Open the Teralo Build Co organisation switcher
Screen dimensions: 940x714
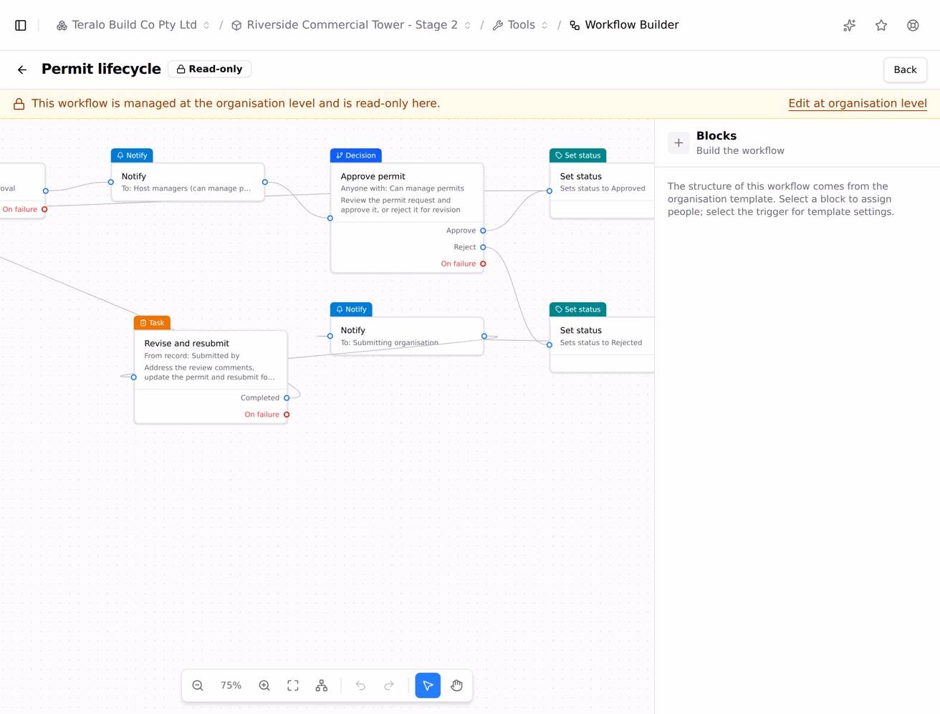click(x=133, y=25)
